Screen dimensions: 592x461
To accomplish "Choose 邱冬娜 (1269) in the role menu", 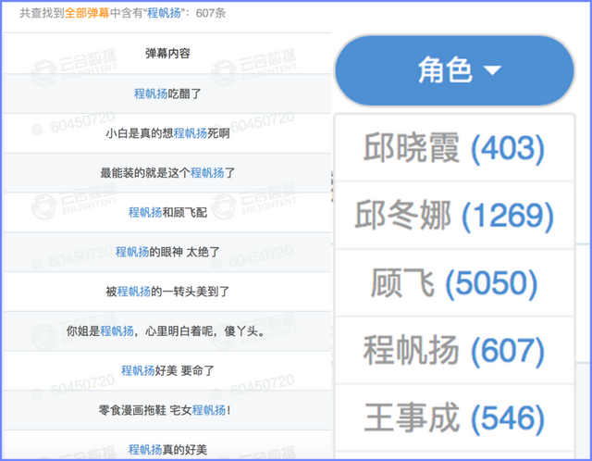I will (x=453, y=216).
